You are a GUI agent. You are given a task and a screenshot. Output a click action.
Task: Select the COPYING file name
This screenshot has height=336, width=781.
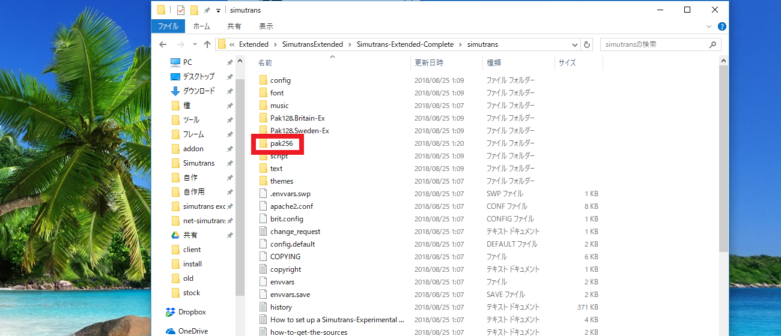click(x=285, y=257)
